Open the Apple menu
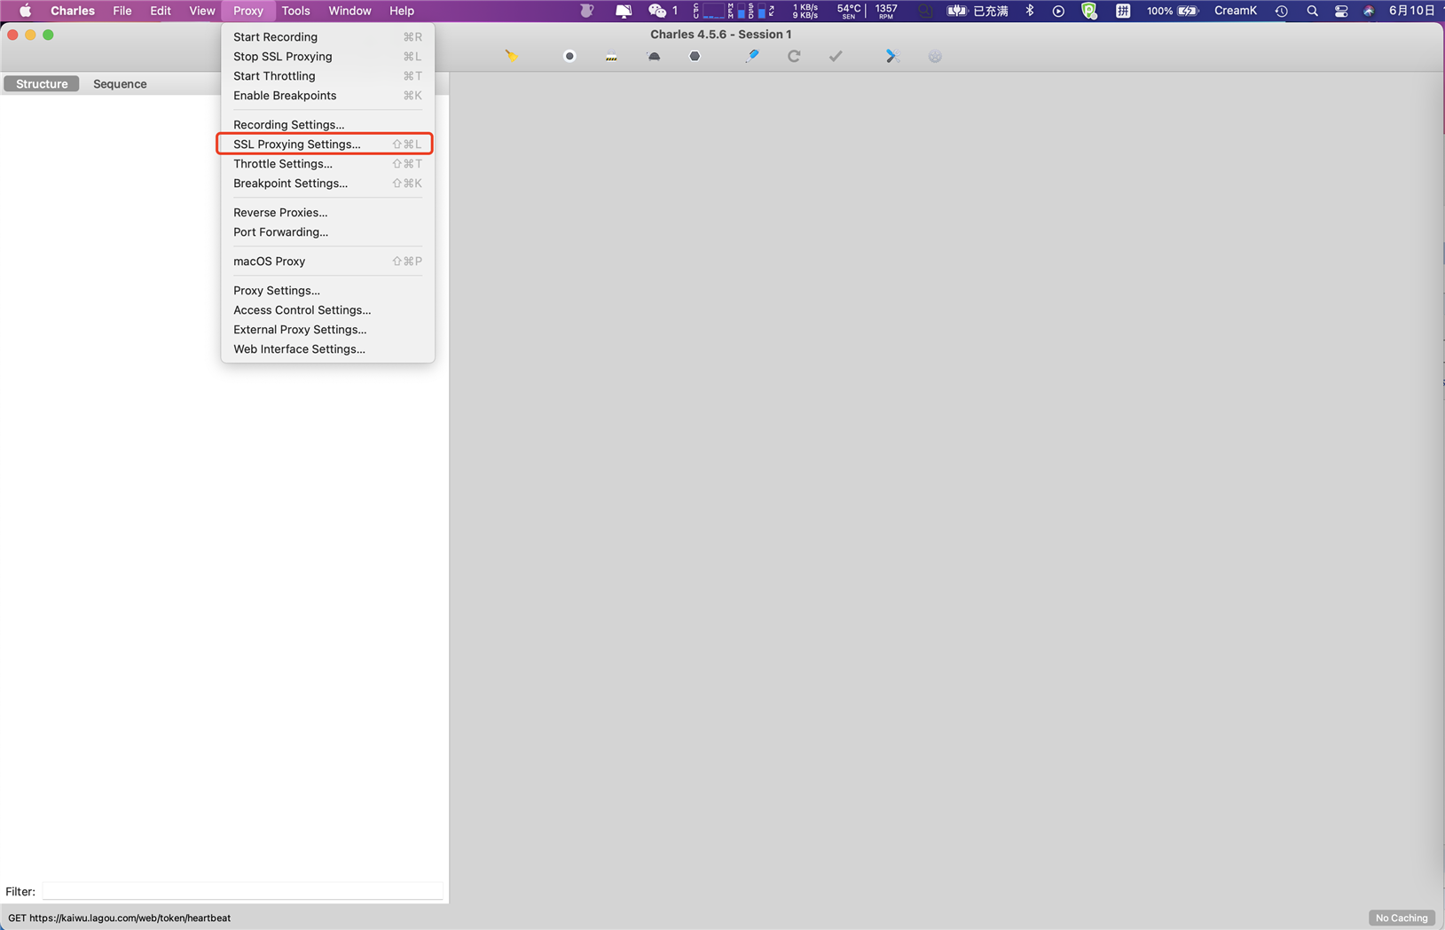 click(25, 11)
